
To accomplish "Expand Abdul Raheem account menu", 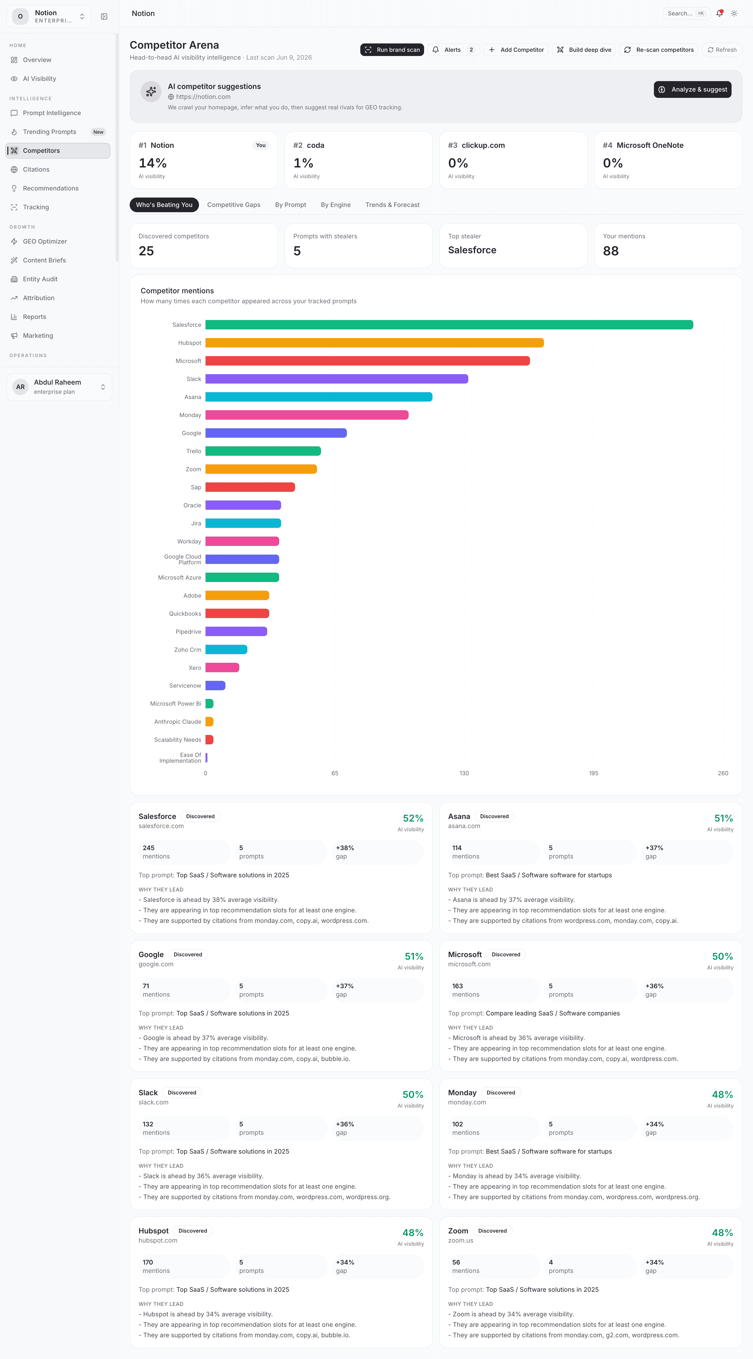I will click(x=59, y=387).
